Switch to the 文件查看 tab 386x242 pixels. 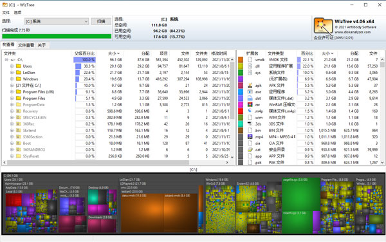point(26,45)
